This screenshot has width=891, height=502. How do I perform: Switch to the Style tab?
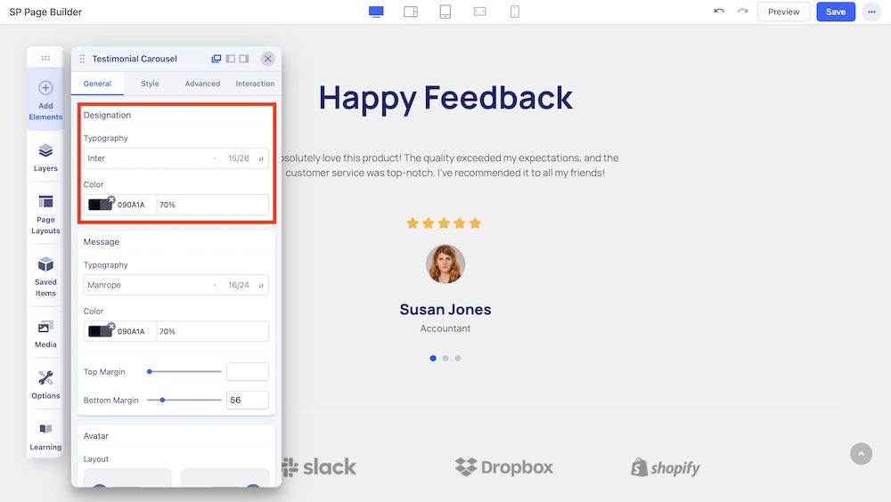[150, 84]
